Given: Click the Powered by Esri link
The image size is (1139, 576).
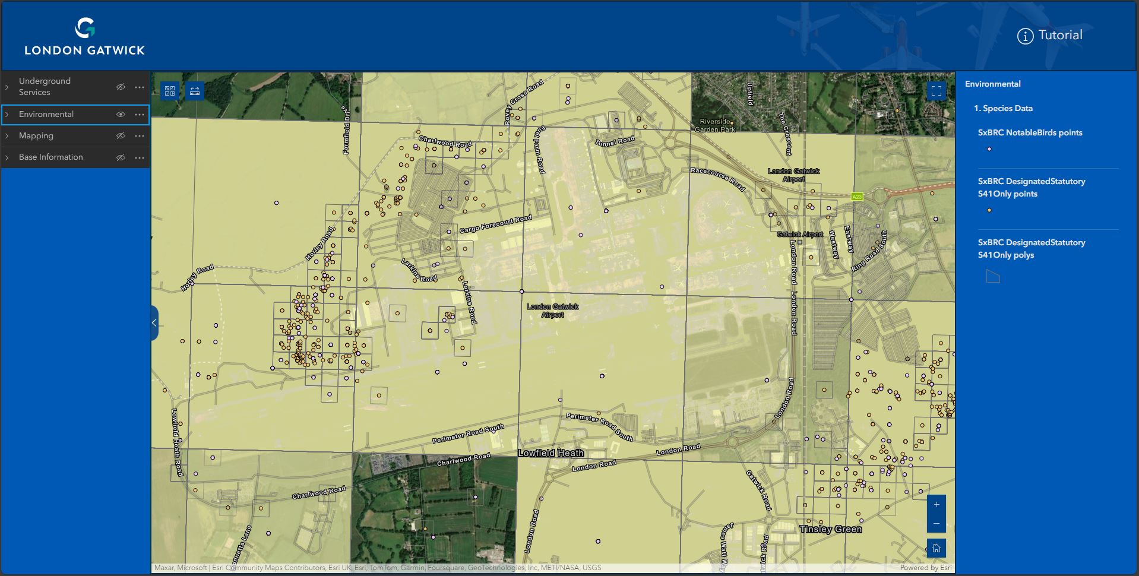Looking at the screenshot, I should tap(926, 567).
